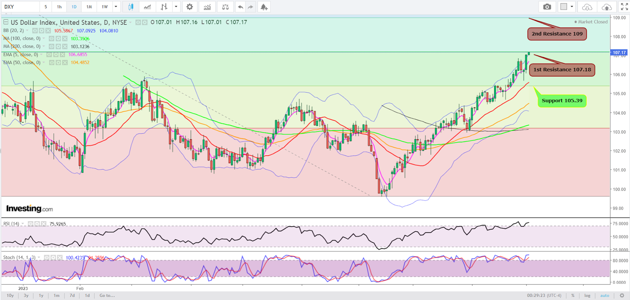This screenshot has height=300, width=630.
Task: Toggle visibility of US Dollar Index series
Action: pos(138,22)
